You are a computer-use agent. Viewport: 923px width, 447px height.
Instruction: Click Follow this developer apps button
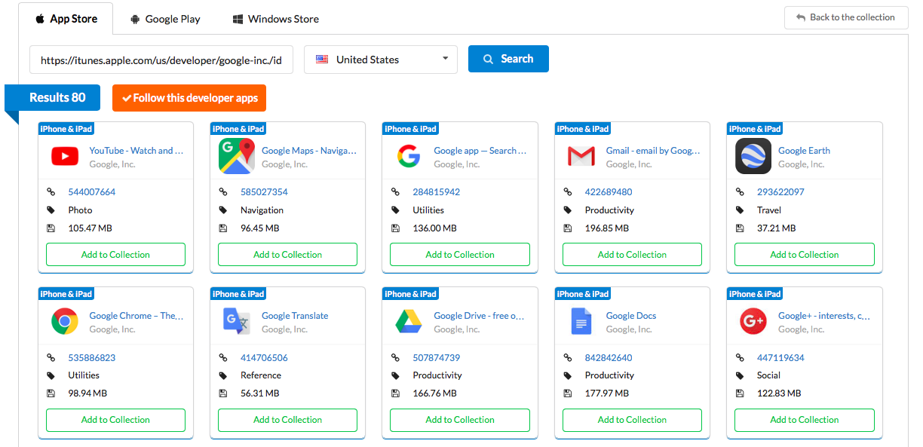pos(189,98)
